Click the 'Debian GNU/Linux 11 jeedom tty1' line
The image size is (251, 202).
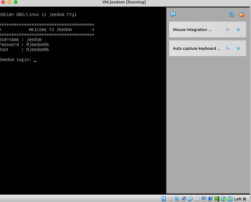pos(38,15)
